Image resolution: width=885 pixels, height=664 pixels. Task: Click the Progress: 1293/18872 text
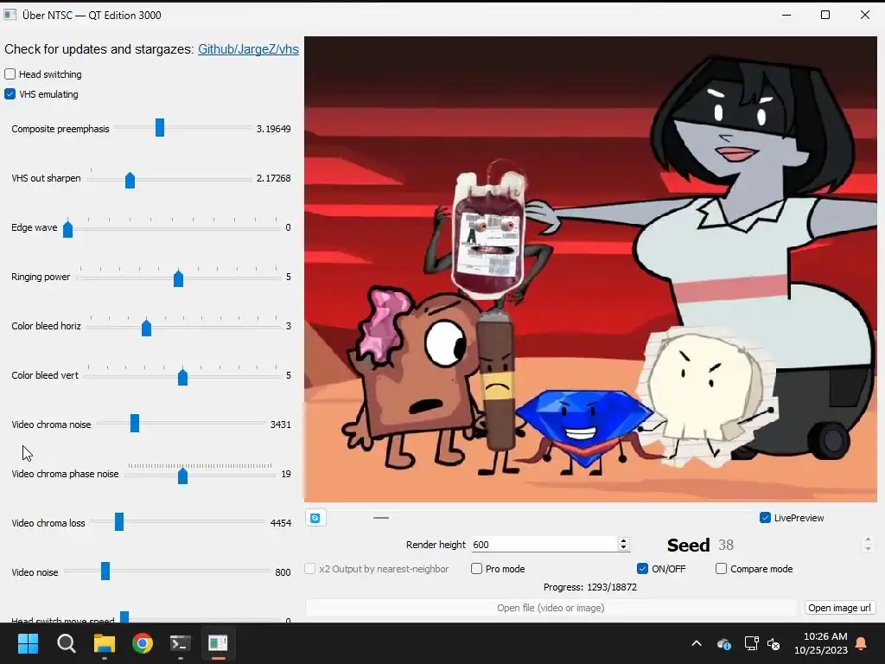[x=589, y=587]
